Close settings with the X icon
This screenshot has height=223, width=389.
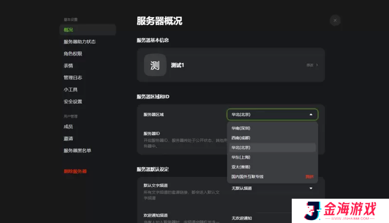coord(335,20)
